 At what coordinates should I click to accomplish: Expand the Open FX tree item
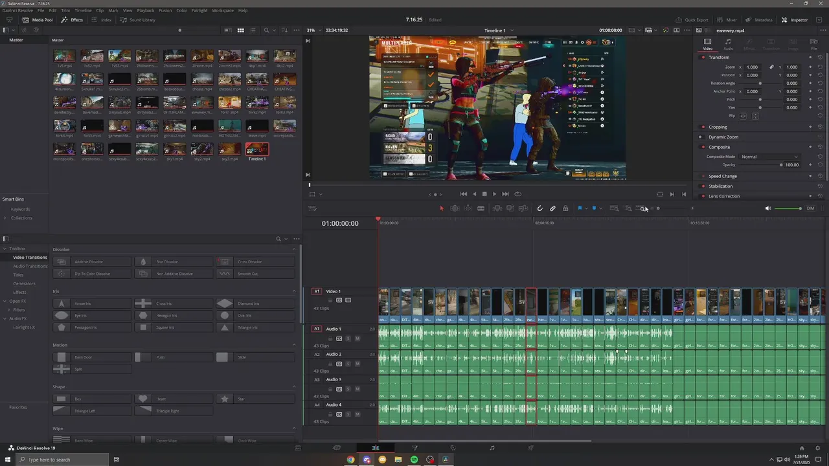pyautogui.click(x=5, y=301)
